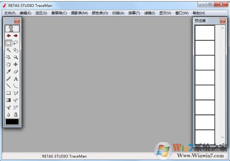Select the line tool above water drop

point(8,107)
